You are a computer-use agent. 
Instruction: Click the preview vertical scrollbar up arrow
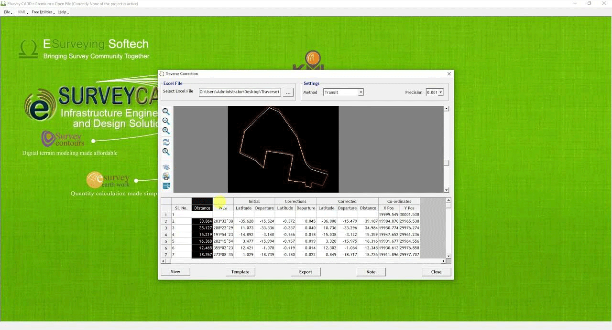click(446, 109)
